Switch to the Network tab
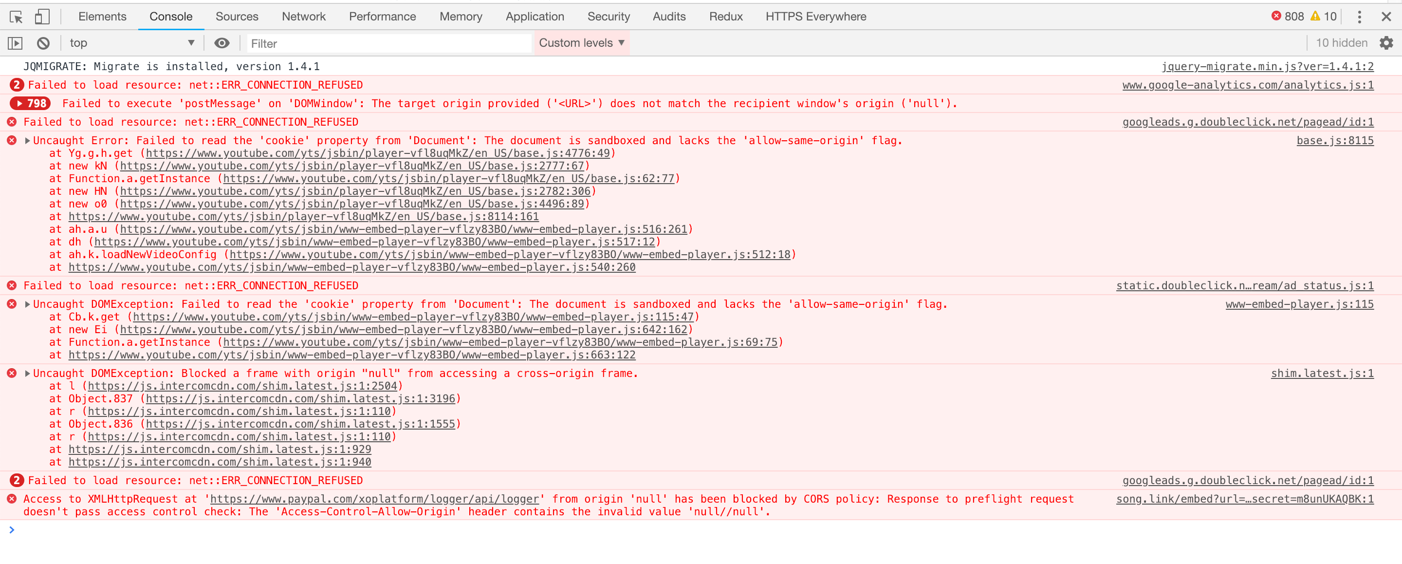This screenshot has width=1402, height=564. [303, 17]
